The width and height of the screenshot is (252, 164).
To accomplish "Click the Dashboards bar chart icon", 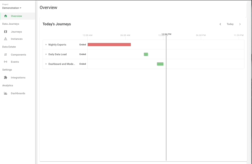I will point(6,93).
